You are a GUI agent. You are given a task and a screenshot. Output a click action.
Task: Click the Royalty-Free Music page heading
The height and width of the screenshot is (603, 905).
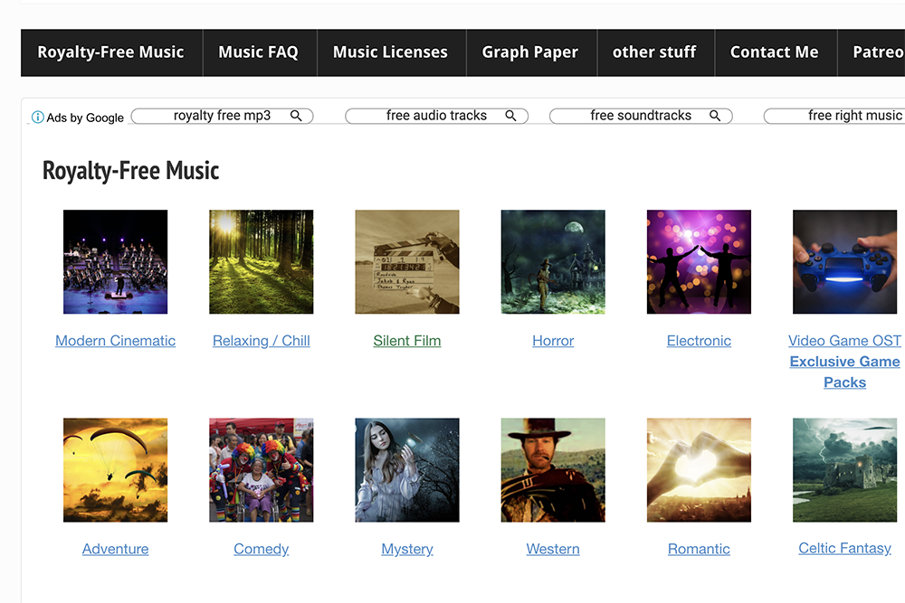point(131,171)
